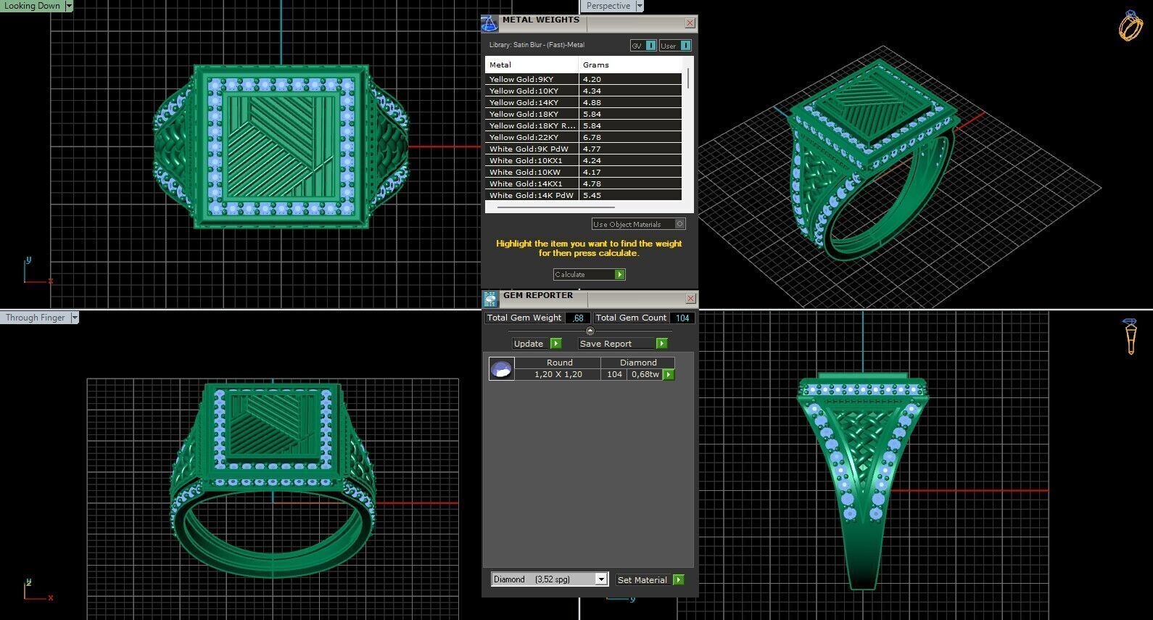
Task: Click the Update button
Action: pos(532,344)
